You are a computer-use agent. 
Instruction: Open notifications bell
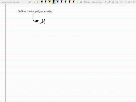(x=117, y=2)
